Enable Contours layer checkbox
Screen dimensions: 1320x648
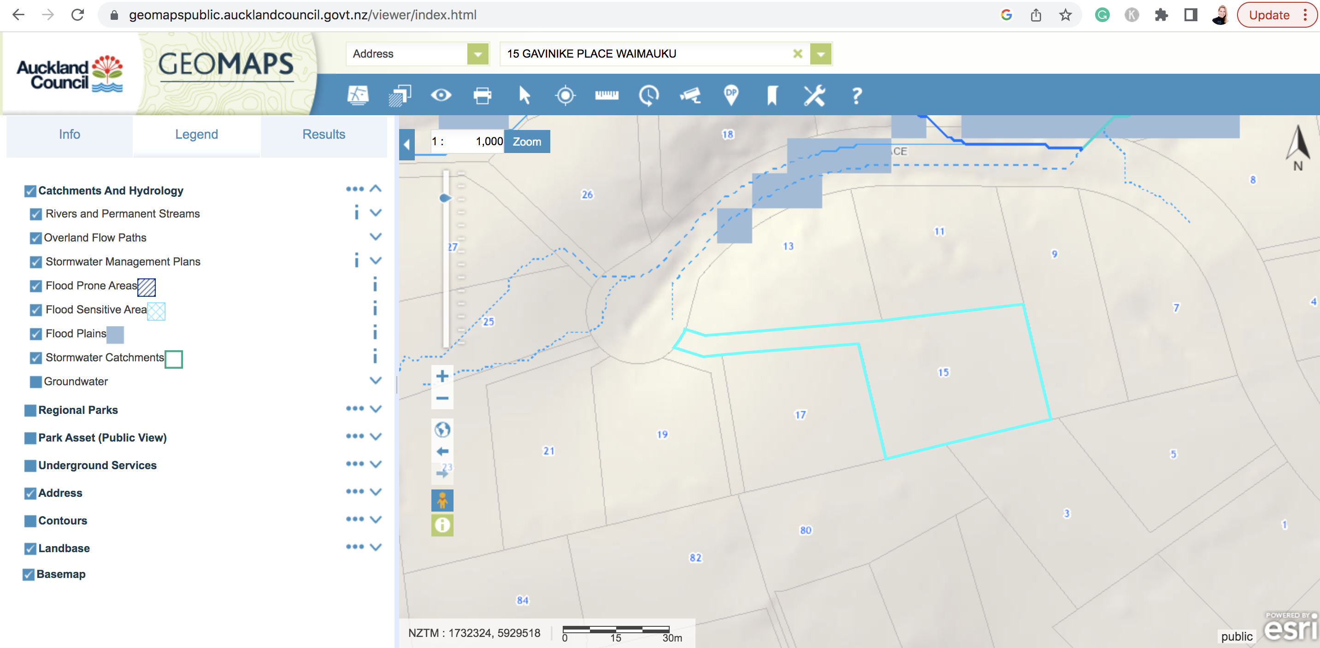point(30,521)
